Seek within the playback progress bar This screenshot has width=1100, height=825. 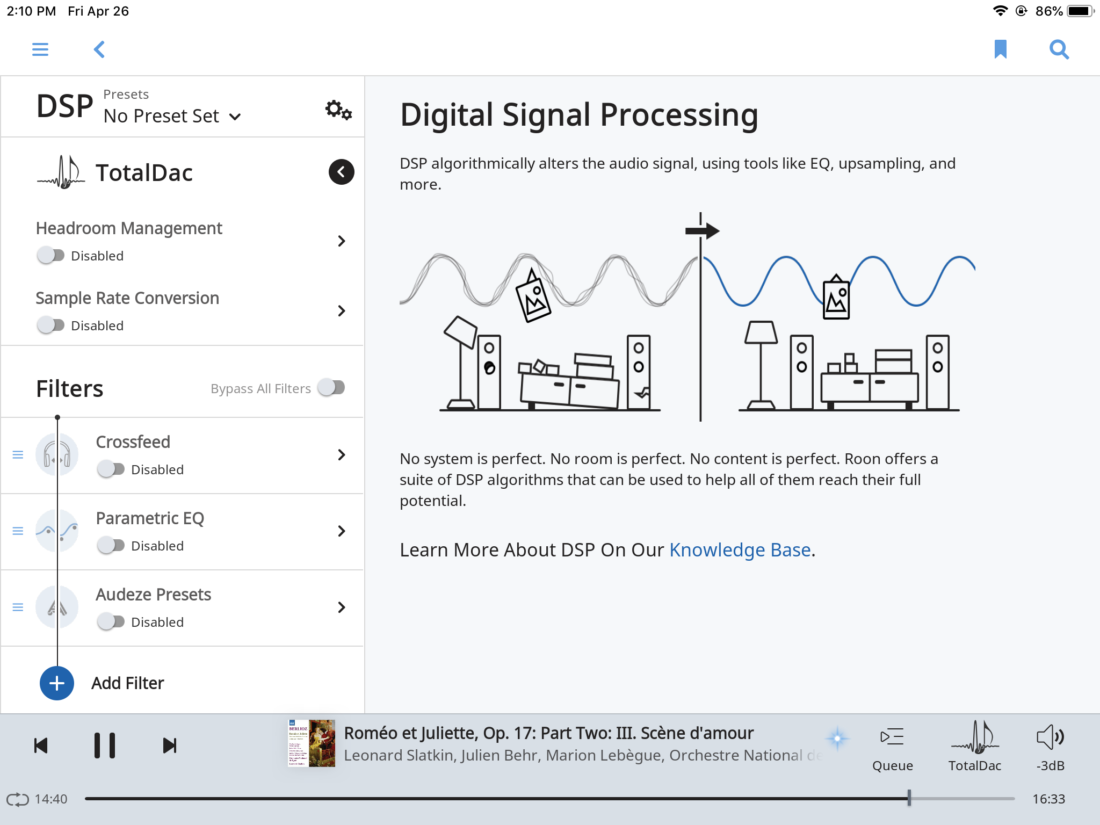point(549,799)
